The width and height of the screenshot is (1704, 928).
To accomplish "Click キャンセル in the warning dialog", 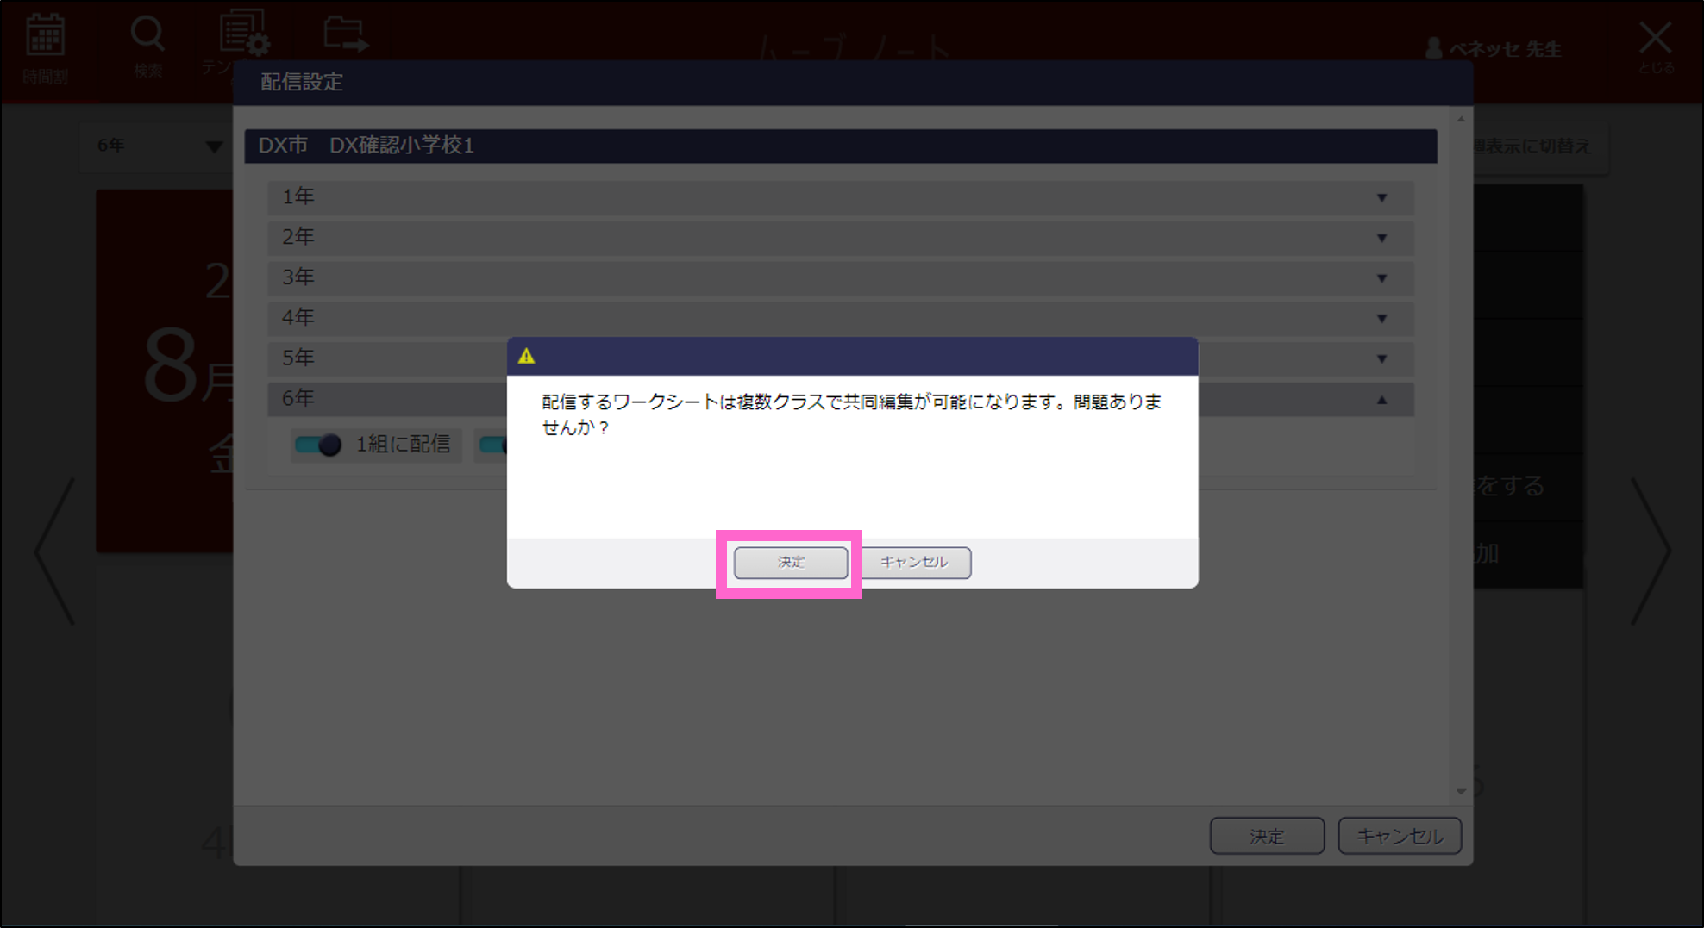I will [x=916, y=562].
